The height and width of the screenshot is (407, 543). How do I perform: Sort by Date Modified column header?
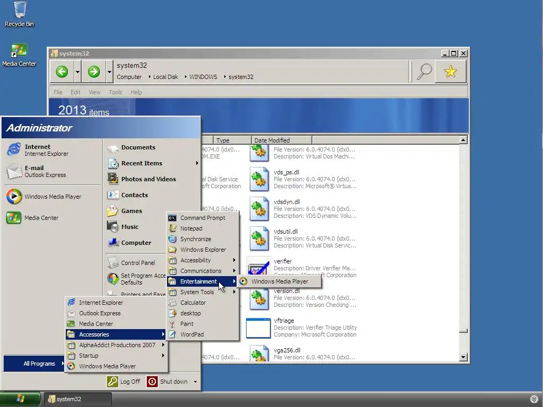tap(281, 140)
